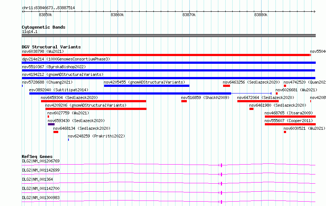This screenshot has width=326, height=206.
Task: Click the red bar under nsv6472064
Action: [258, 101]
